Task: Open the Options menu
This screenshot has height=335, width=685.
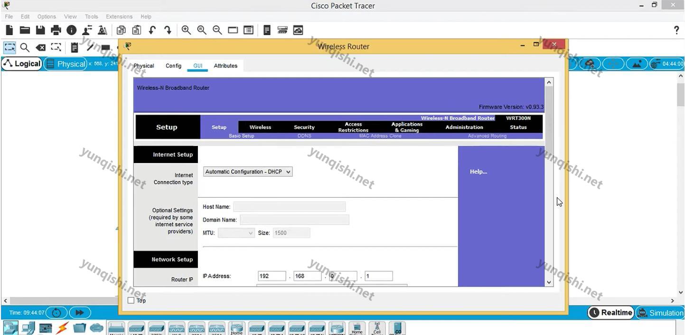Action: 47,16
